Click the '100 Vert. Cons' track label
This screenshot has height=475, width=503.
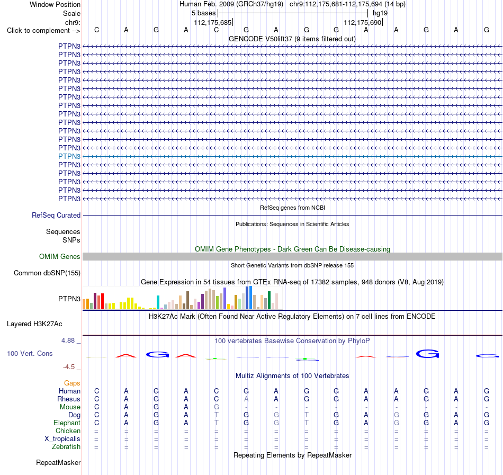30,353
